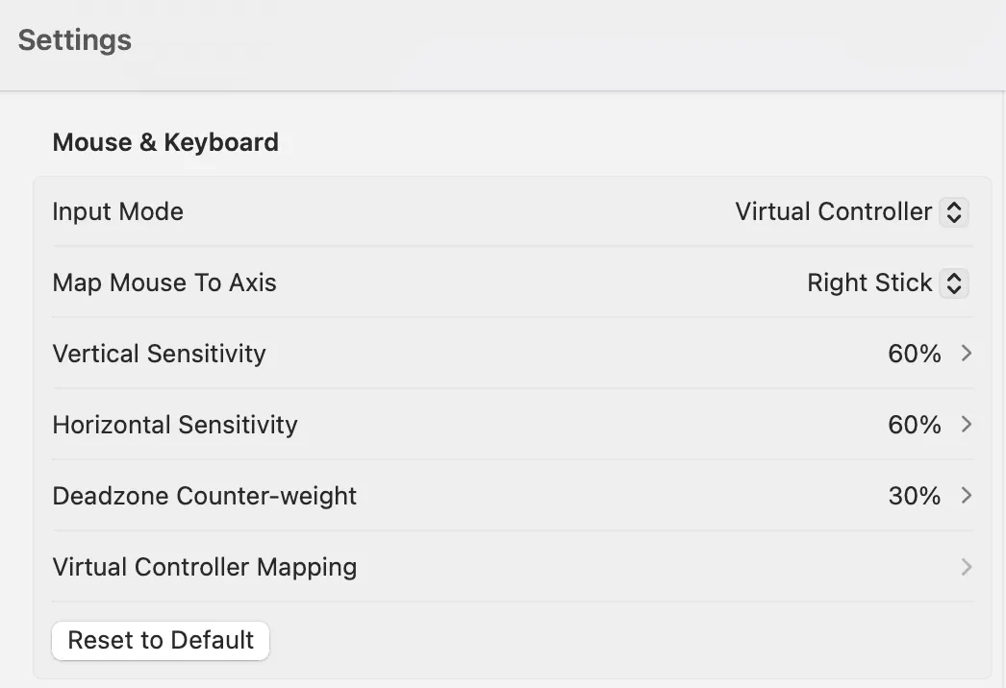The width and height of the screenshot is (1006, 688).
Task: Click the chevron next to 60% Vertical Sensitivity
Action: (x=966, y=354)
